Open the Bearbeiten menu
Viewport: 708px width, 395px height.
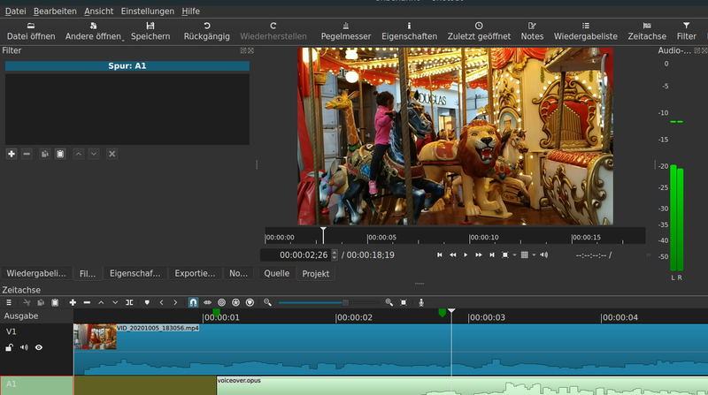click(x=55, y=11)
